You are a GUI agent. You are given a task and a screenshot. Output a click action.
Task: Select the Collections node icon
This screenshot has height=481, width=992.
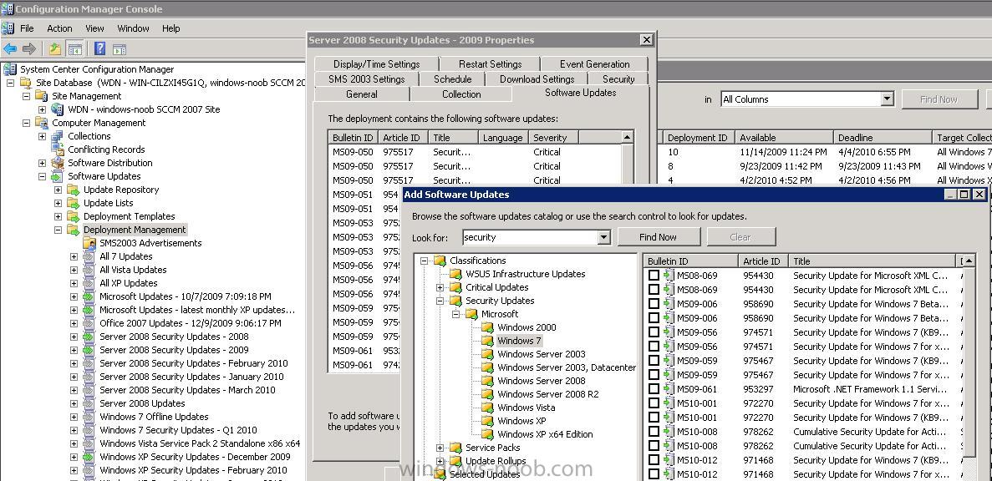point(58,136)
